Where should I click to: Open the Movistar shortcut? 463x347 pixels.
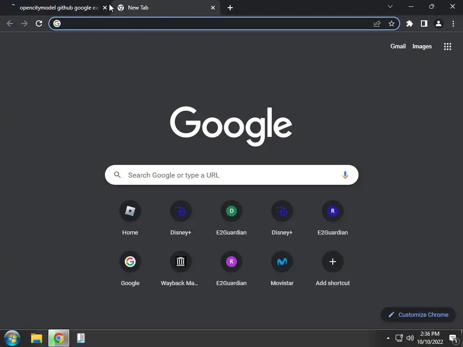[x=282, y=268]
